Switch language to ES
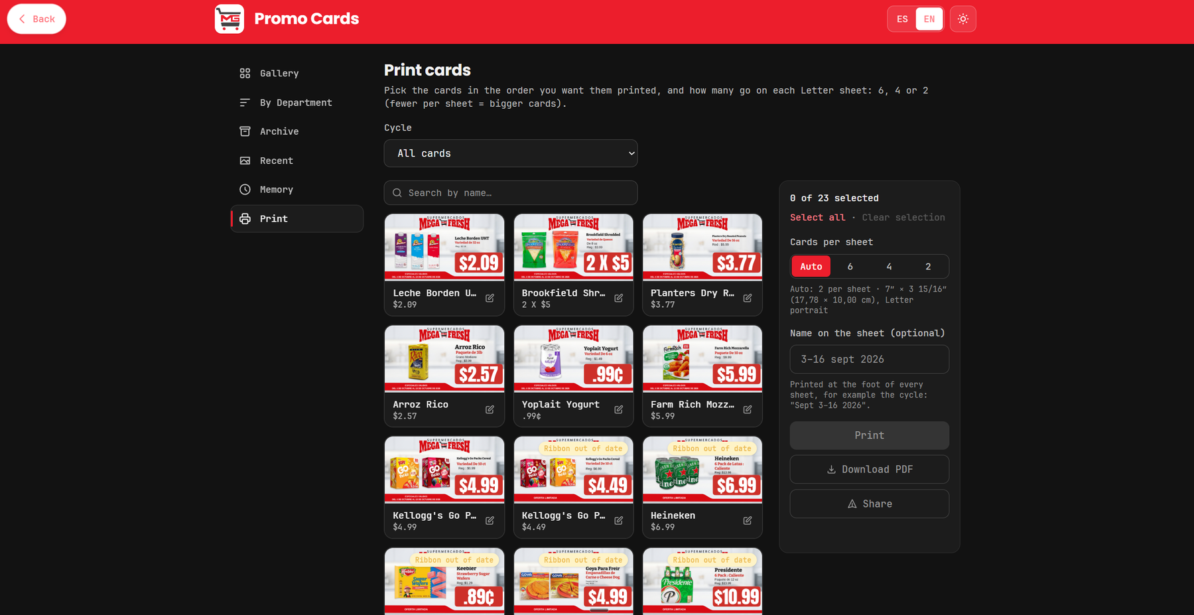The width and height of the screenshot is (1194, 615). click(902, 19)
